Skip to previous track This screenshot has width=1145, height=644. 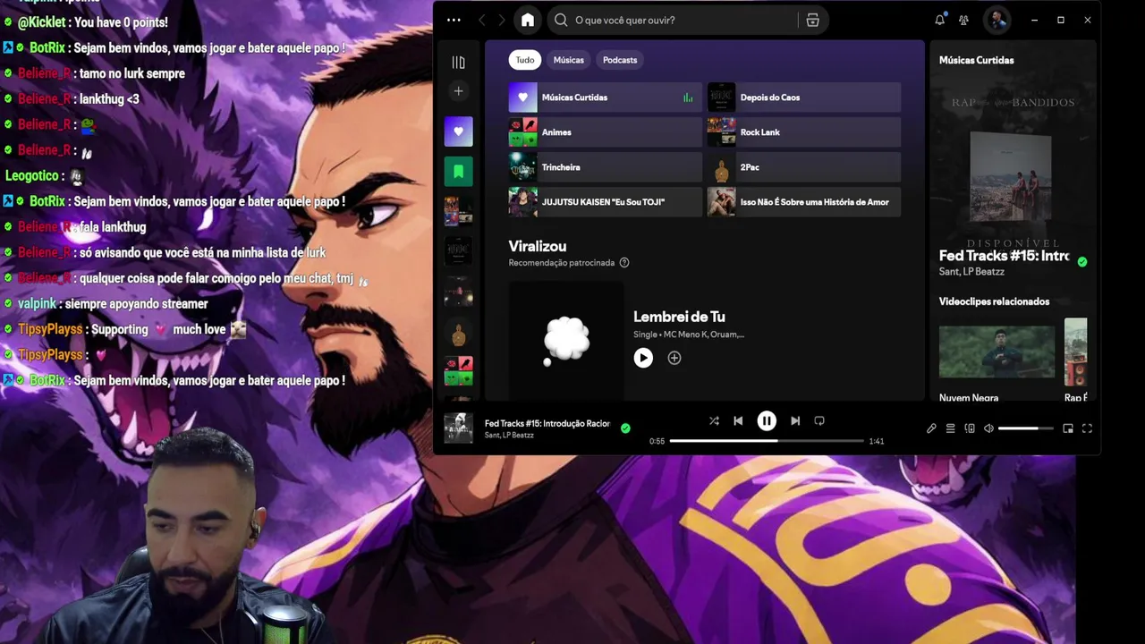point(738,420)
